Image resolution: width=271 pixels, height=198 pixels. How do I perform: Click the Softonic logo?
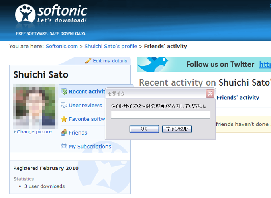(x=51, y=14)
